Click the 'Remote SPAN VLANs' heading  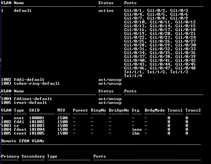click(23, 141)
